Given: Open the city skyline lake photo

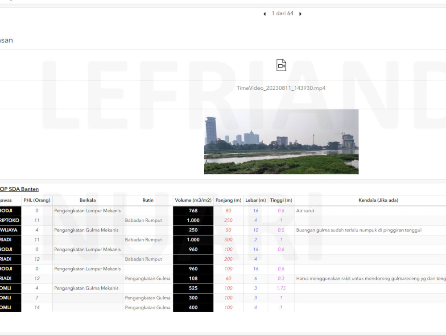Looking at the screenshot, I should point(281,142).
